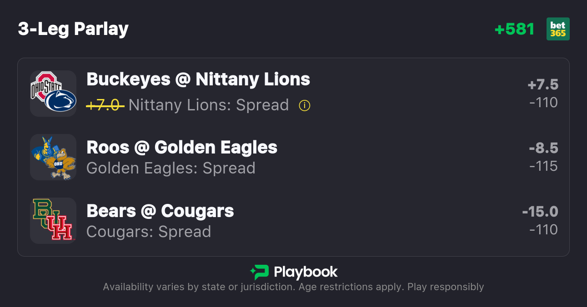587x307 pixels.
Task: Click the -115 odds for Golden Eagles
Action: [544, 166]
